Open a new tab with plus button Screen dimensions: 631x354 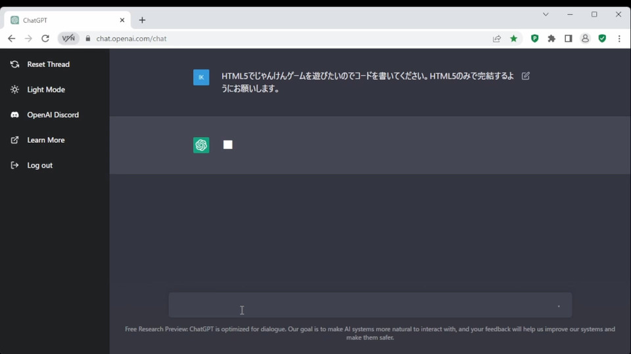(142, 20)
